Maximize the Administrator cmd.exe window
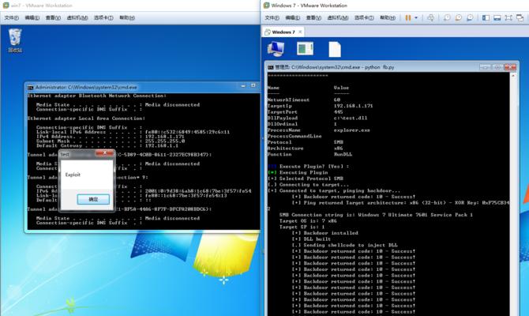Viewport: 529px width, 316px height. pos(253,86)
